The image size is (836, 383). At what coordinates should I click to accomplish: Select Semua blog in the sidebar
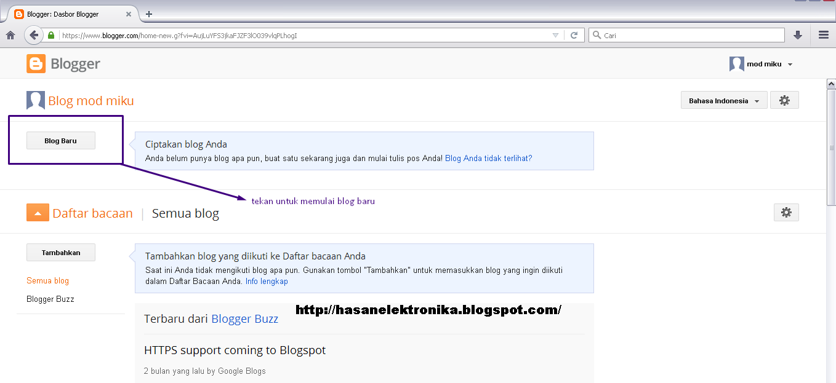coord(47,281)
